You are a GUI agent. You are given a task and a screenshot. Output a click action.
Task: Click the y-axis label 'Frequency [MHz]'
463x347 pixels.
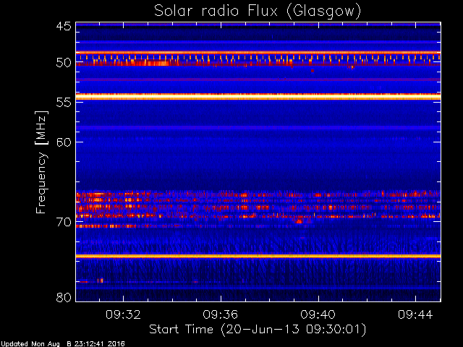(x=41, y=162)
